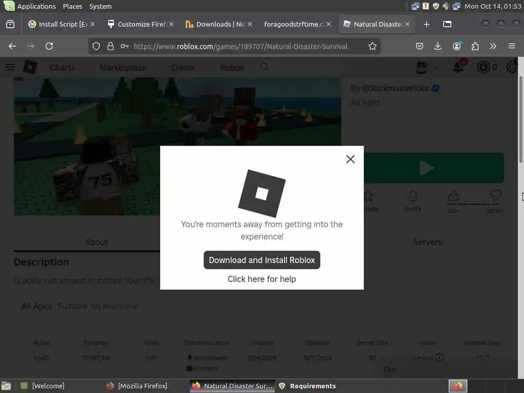This screenshot has width=524, height=393.
Task: Click Download and Install Roblox button
Action: point(261,260)
